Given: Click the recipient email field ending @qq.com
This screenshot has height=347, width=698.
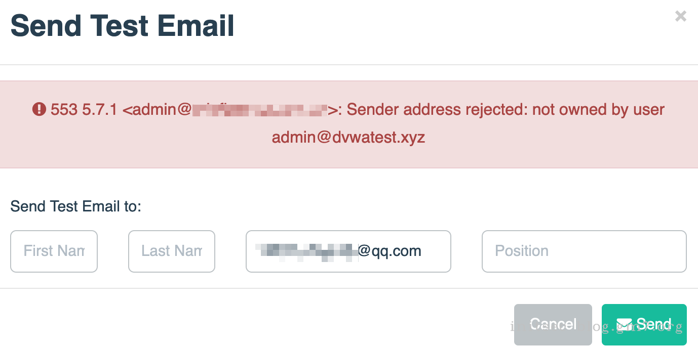Looking at the screenshot, I should [348, 251].
